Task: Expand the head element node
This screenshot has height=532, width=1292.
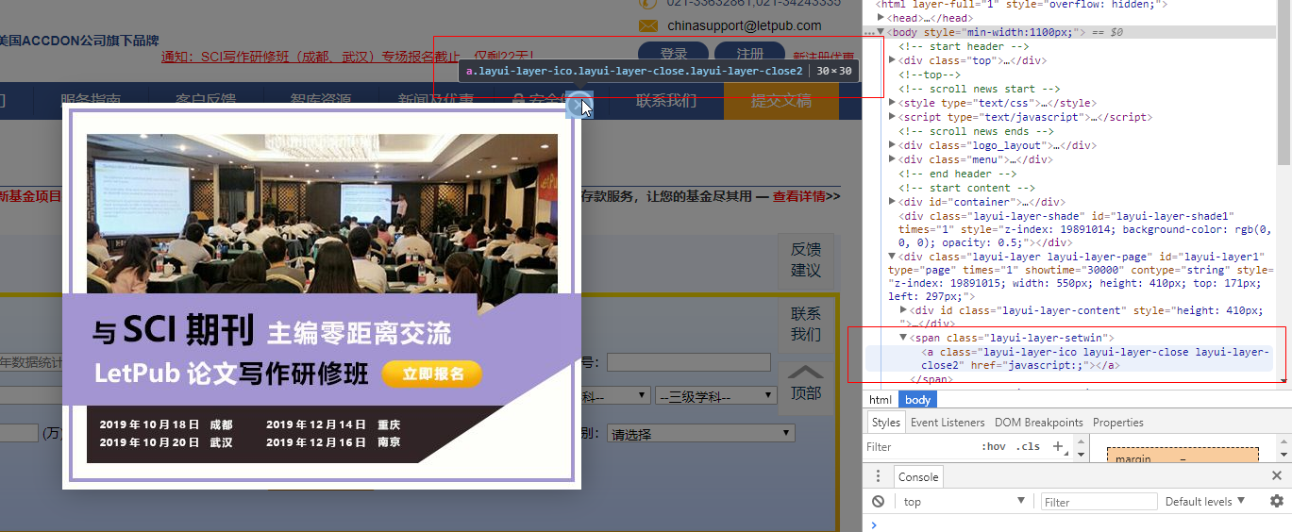Action: (x=881, y=18)
